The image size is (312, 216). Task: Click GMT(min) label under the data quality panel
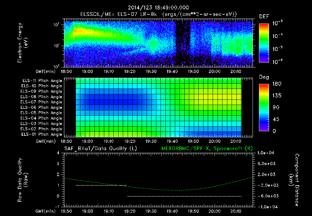point(46,211)
